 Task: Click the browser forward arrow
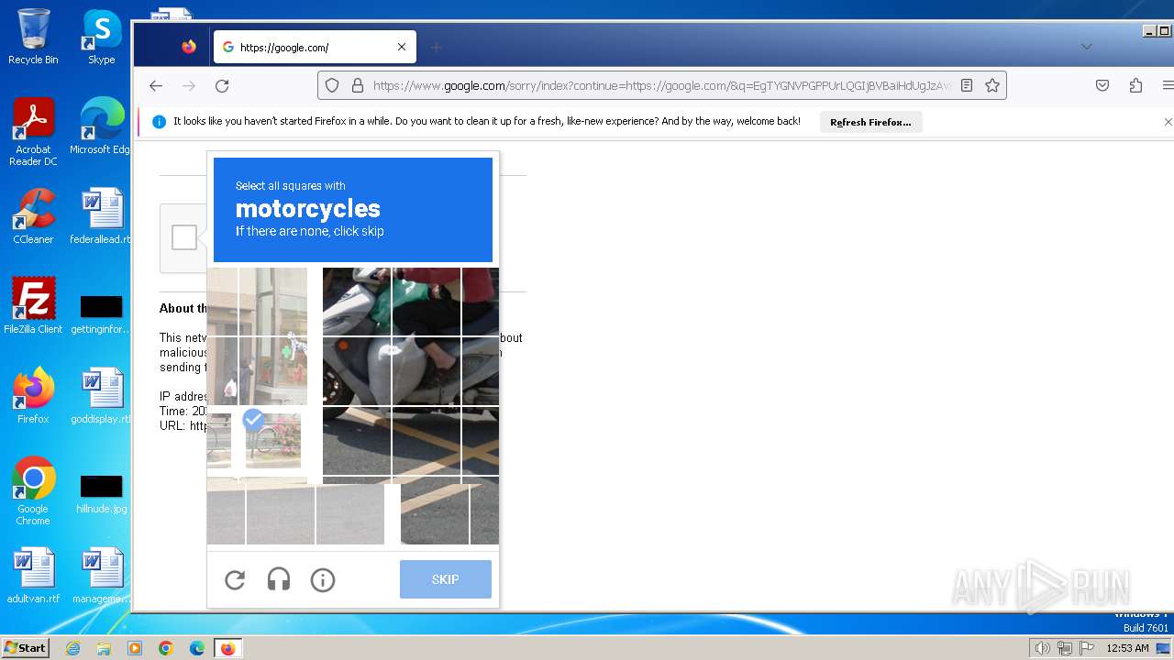[189, 85]
